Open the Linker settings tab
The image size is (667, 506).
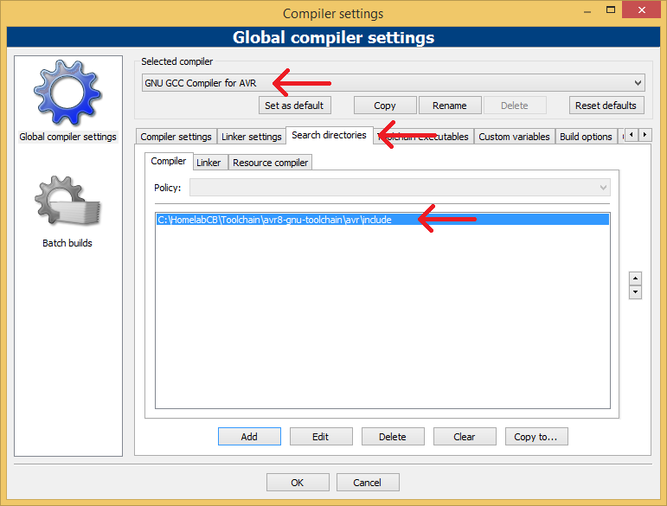tap(253, 137)
